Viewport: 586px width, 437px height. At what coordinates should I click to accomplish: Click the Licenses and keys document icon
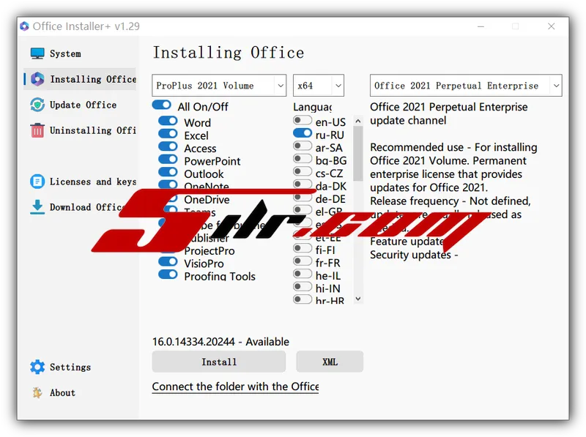tap(37, 182)
